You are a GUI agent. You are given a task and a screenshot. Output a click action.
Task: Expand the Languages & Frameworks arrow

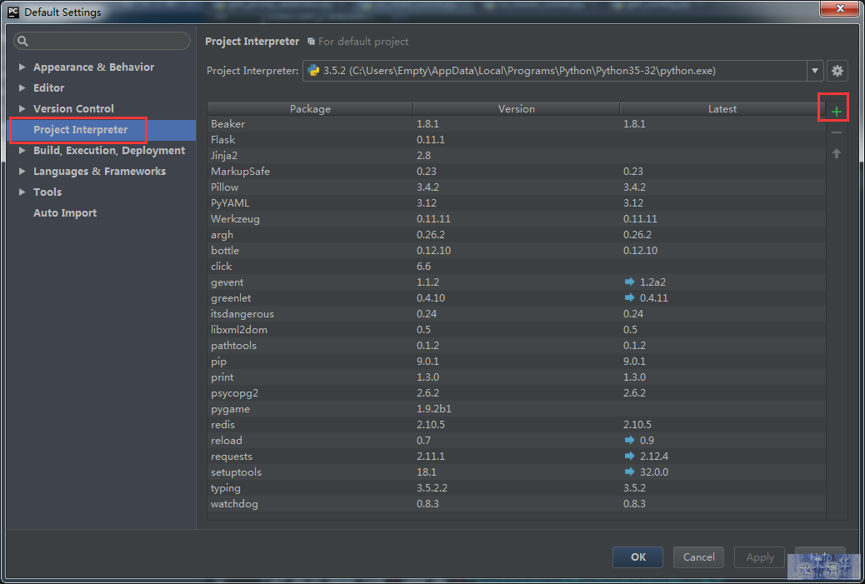click(22, 171)
